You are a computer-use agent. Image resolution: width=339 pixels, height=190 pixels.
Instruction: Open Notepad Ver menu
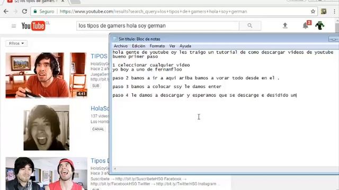click(x=172, y=46)
